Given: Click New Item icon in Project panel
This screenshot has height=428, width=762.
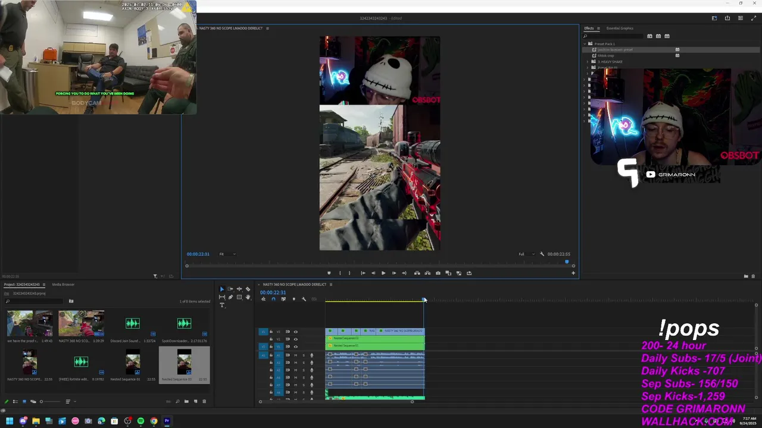Looking at the screenshot, I should [x=195, y=401].
